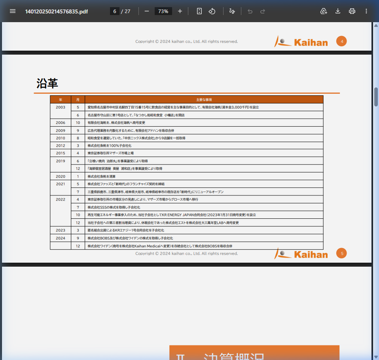Viewport: 379px width, 360px height.
Task: Click the zoom in plus button
Action: [180, 11]
